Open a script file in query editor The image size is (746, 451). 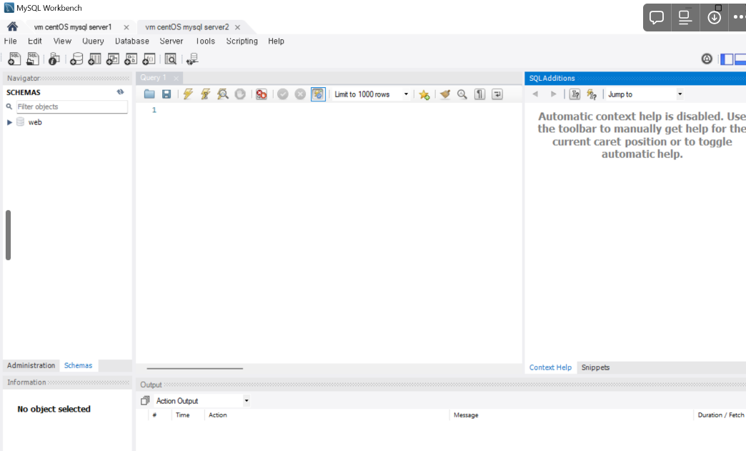149,94
